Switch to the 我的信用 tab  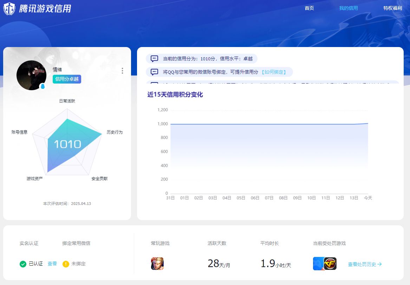[349, 8]
